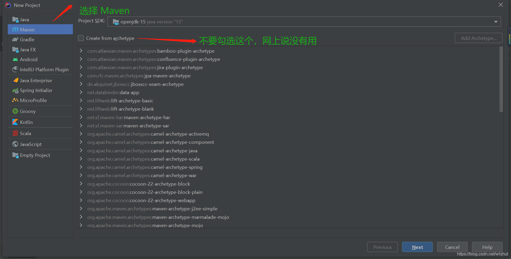Click the Java Enterprise icon
The image size is (511, 259).
tap(16, 80)
